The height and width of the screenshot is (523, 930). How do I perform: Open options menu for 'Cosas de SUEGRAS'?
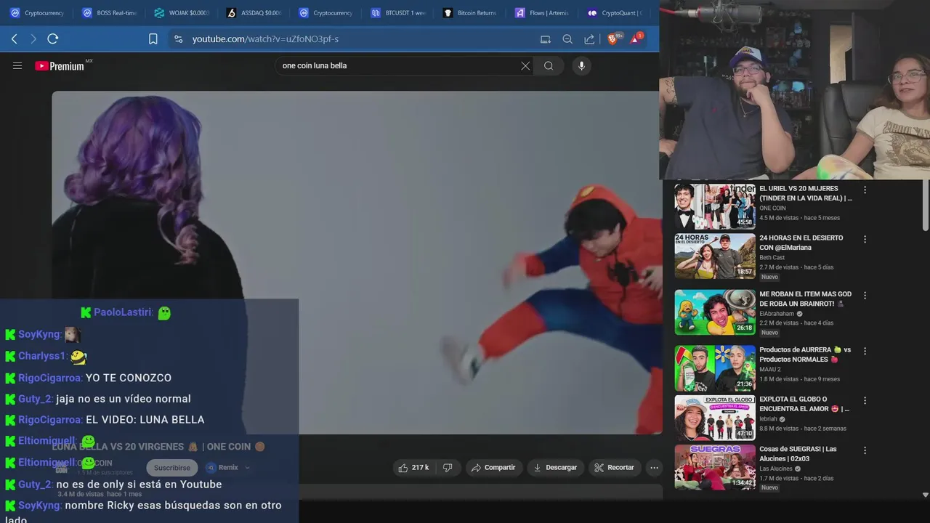pos(865,450)
